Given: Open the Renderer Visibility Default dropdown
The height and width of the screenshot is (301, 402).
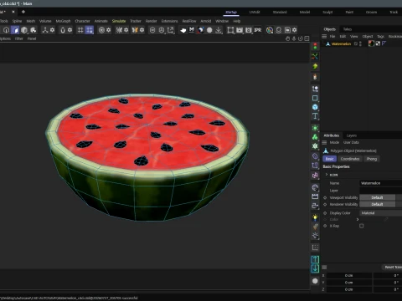Looking at the screenshot, I should 377,204.
